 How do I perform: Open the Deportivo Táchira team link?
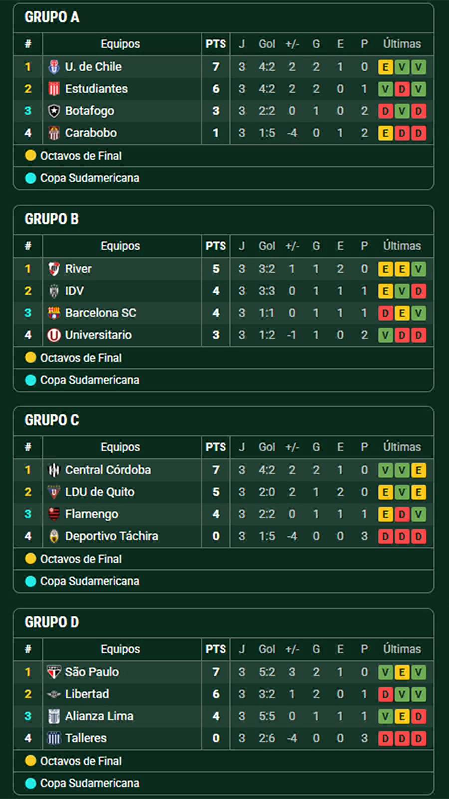tap(111, 536)
